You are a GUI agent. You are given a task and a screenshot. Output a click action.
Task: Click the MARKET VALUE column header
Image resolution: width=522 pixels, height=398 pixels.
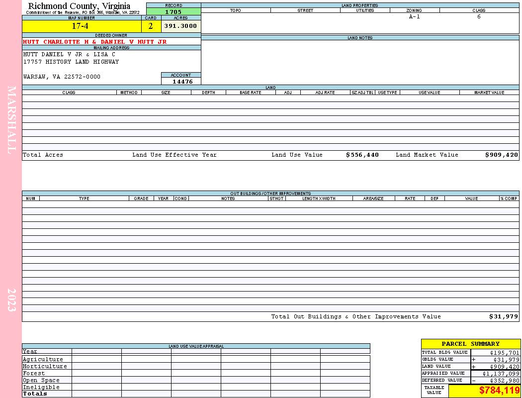coord(489,93)
